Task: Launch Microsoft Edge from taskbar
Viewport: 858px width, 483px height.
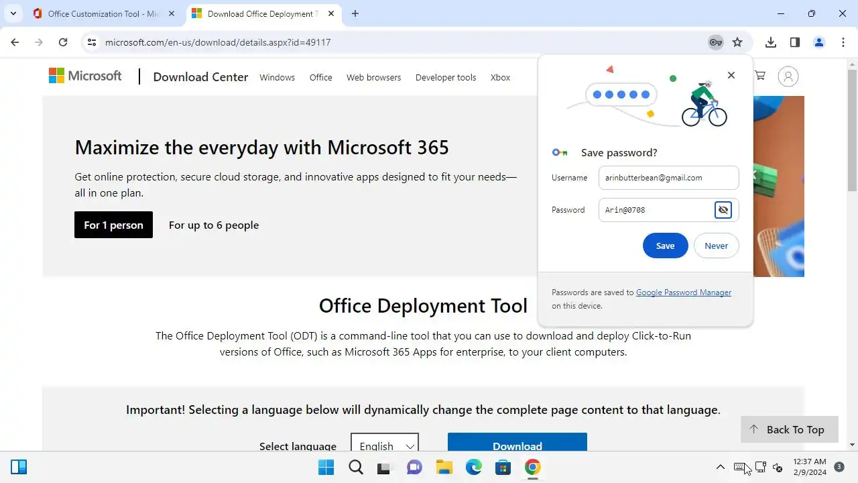Action: (x=473, y=468)
